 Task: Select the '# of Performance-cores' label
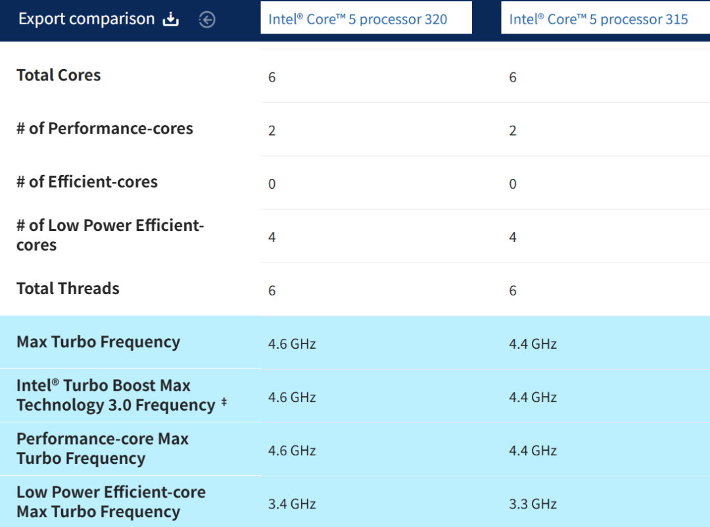[x=105, y=129]
